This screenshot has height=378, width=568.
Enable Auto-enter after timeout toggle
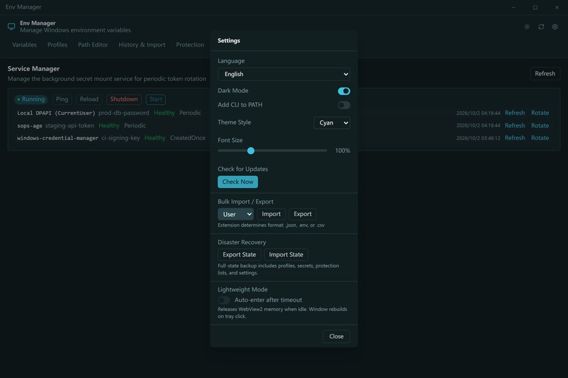click(x=223, y=300)
